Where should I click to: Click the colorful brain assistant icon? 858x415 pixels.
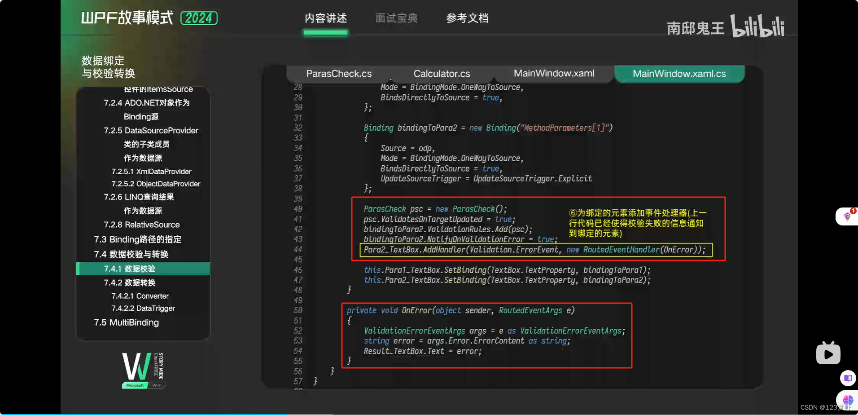pos(848,400)
